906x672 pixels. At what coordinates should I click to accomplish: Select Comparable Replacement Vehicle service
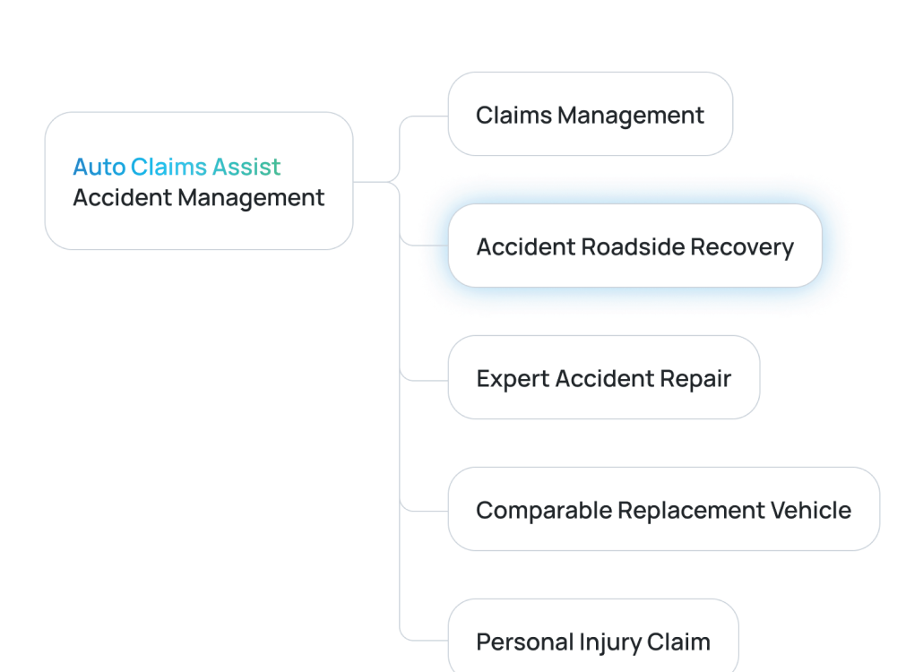tap(664, 509)
